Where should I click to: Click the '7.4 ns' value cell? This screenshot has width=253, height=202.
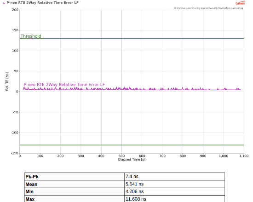(175, 177)
